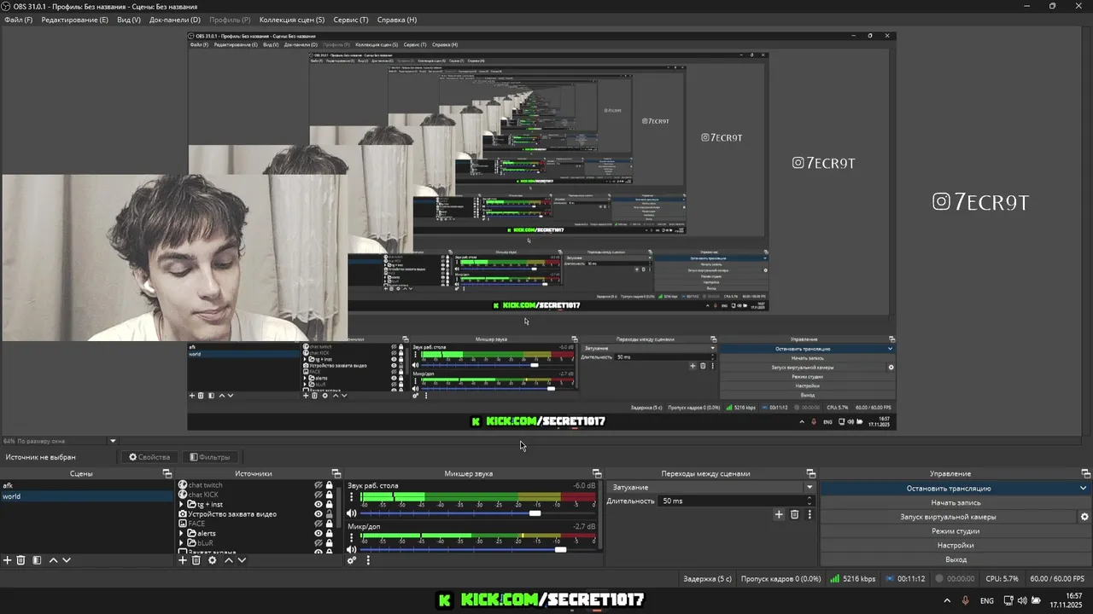Open Док-панели (D) menu
This screenshot has height=614, width=1093.
point(175,20)
